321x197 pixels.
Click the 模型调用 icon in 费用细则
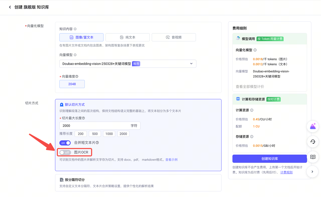(x=238, y=38)
